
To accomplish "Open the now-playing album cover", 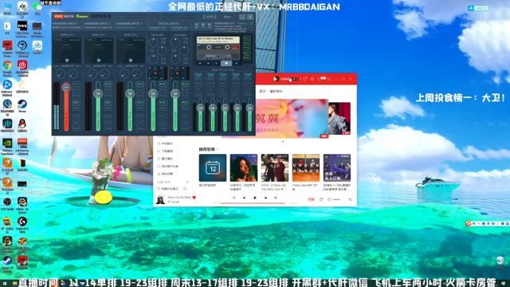I will (160, 199).
